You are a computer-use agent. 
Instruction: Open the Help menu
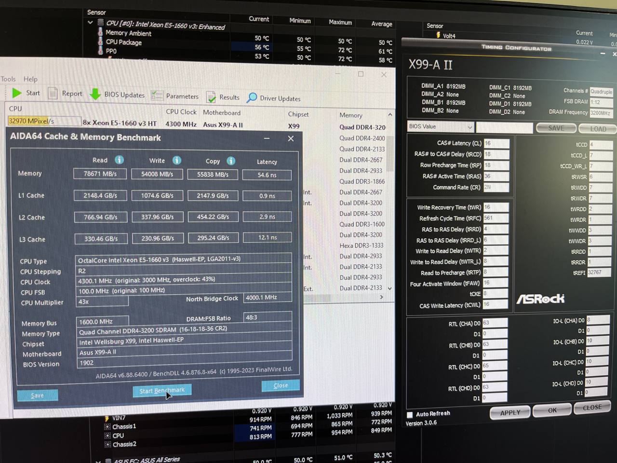[x=30, y=79]
